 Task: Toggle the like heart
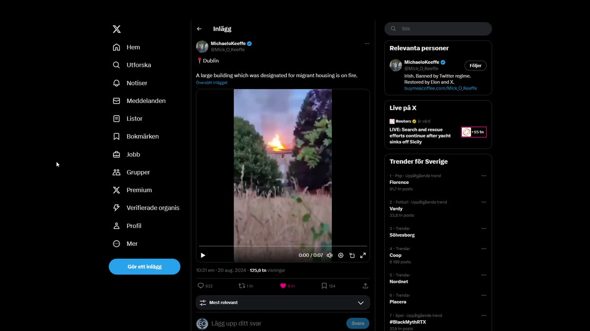pyautogui.click(x=283, y=285)
